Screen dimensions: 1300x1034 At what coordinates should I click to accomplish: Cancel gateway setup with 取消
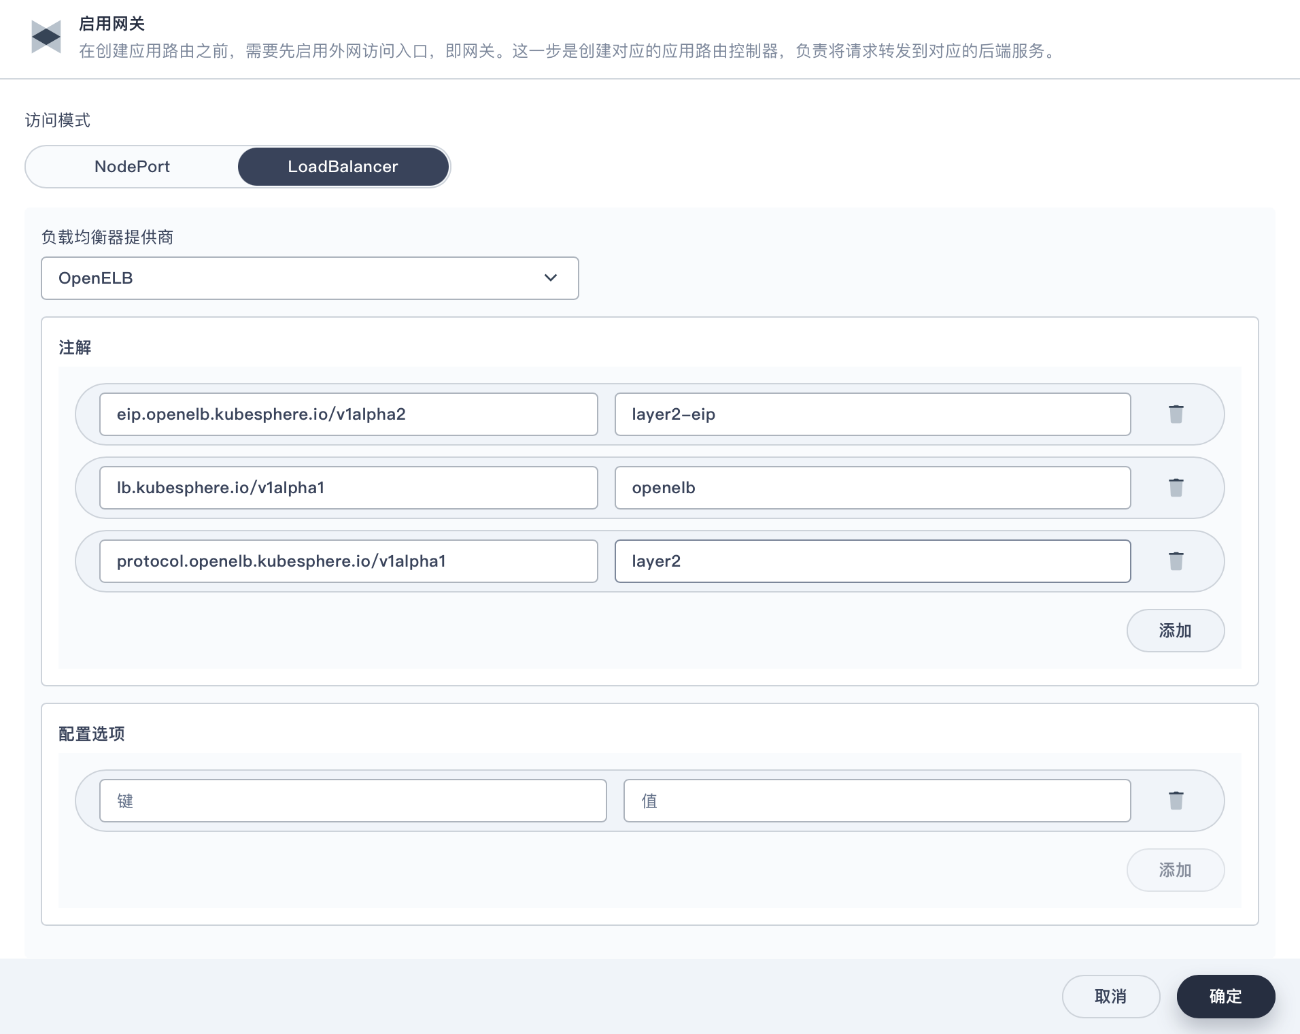1110,997
